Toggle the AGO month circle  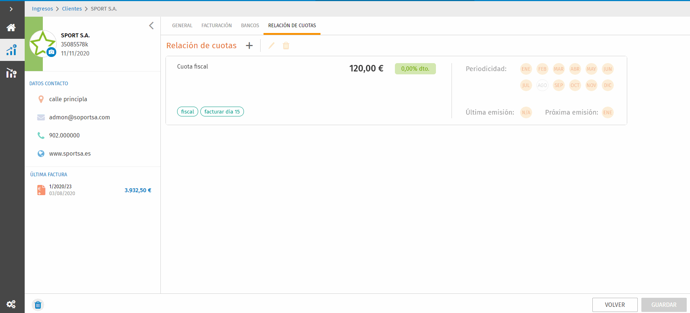(542, 85)
